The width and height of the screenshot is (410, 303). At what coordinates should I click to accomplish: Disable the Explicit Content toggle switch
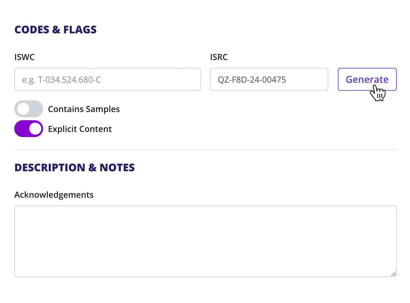click(x=28, y=129)
